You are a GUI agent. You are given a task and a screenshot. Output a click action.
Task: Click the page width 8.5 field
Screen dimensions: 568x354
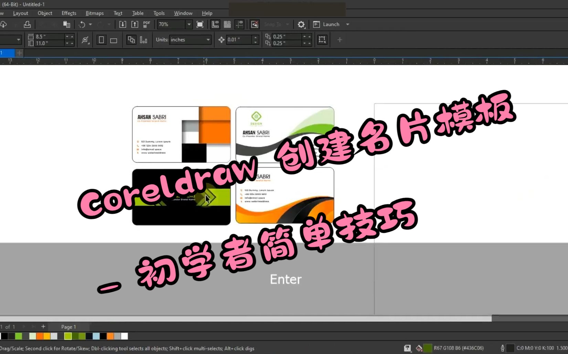point(49,36)
